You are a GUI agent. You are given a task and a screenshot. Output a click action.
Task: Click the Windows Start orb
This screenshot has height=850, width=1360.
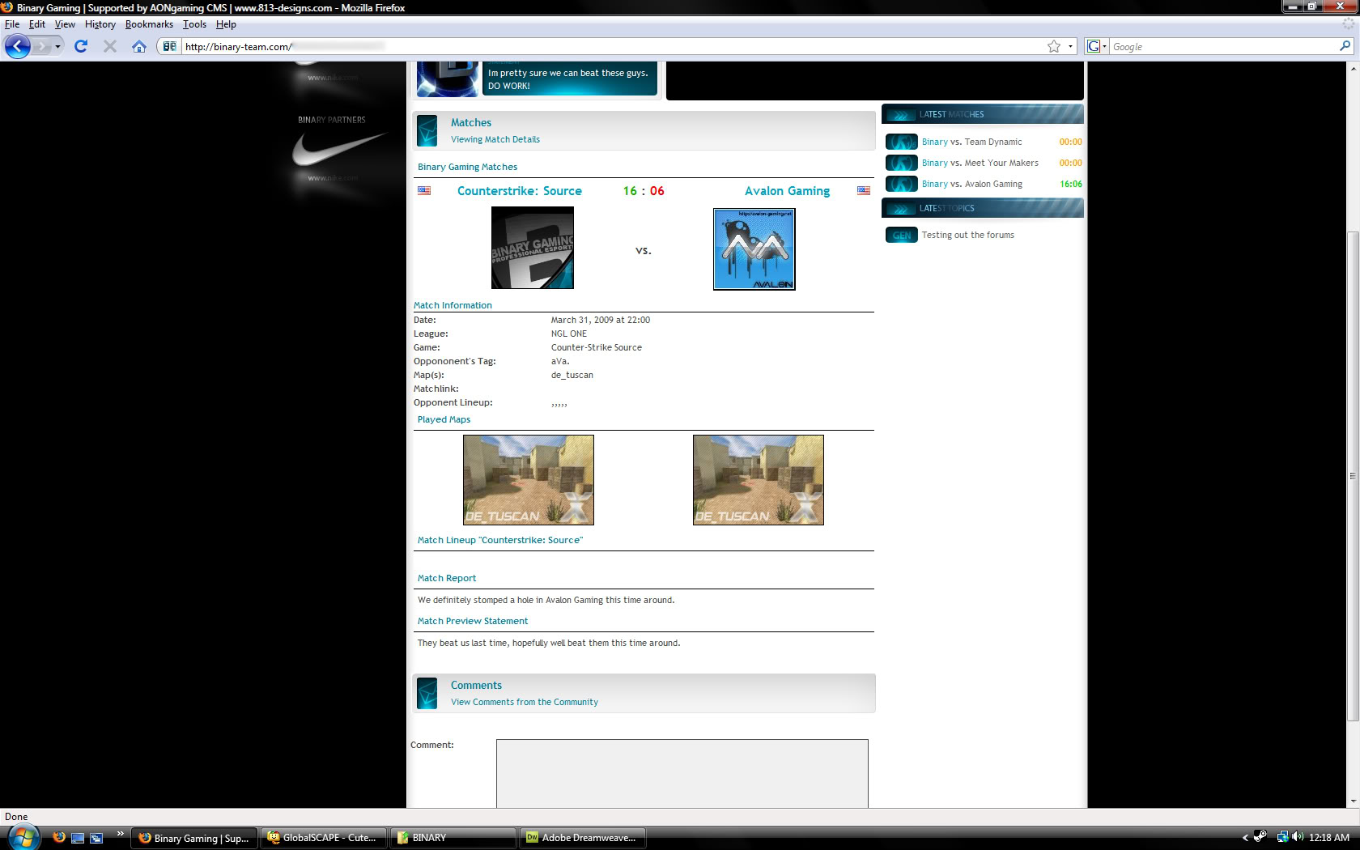tap(23, 837)
